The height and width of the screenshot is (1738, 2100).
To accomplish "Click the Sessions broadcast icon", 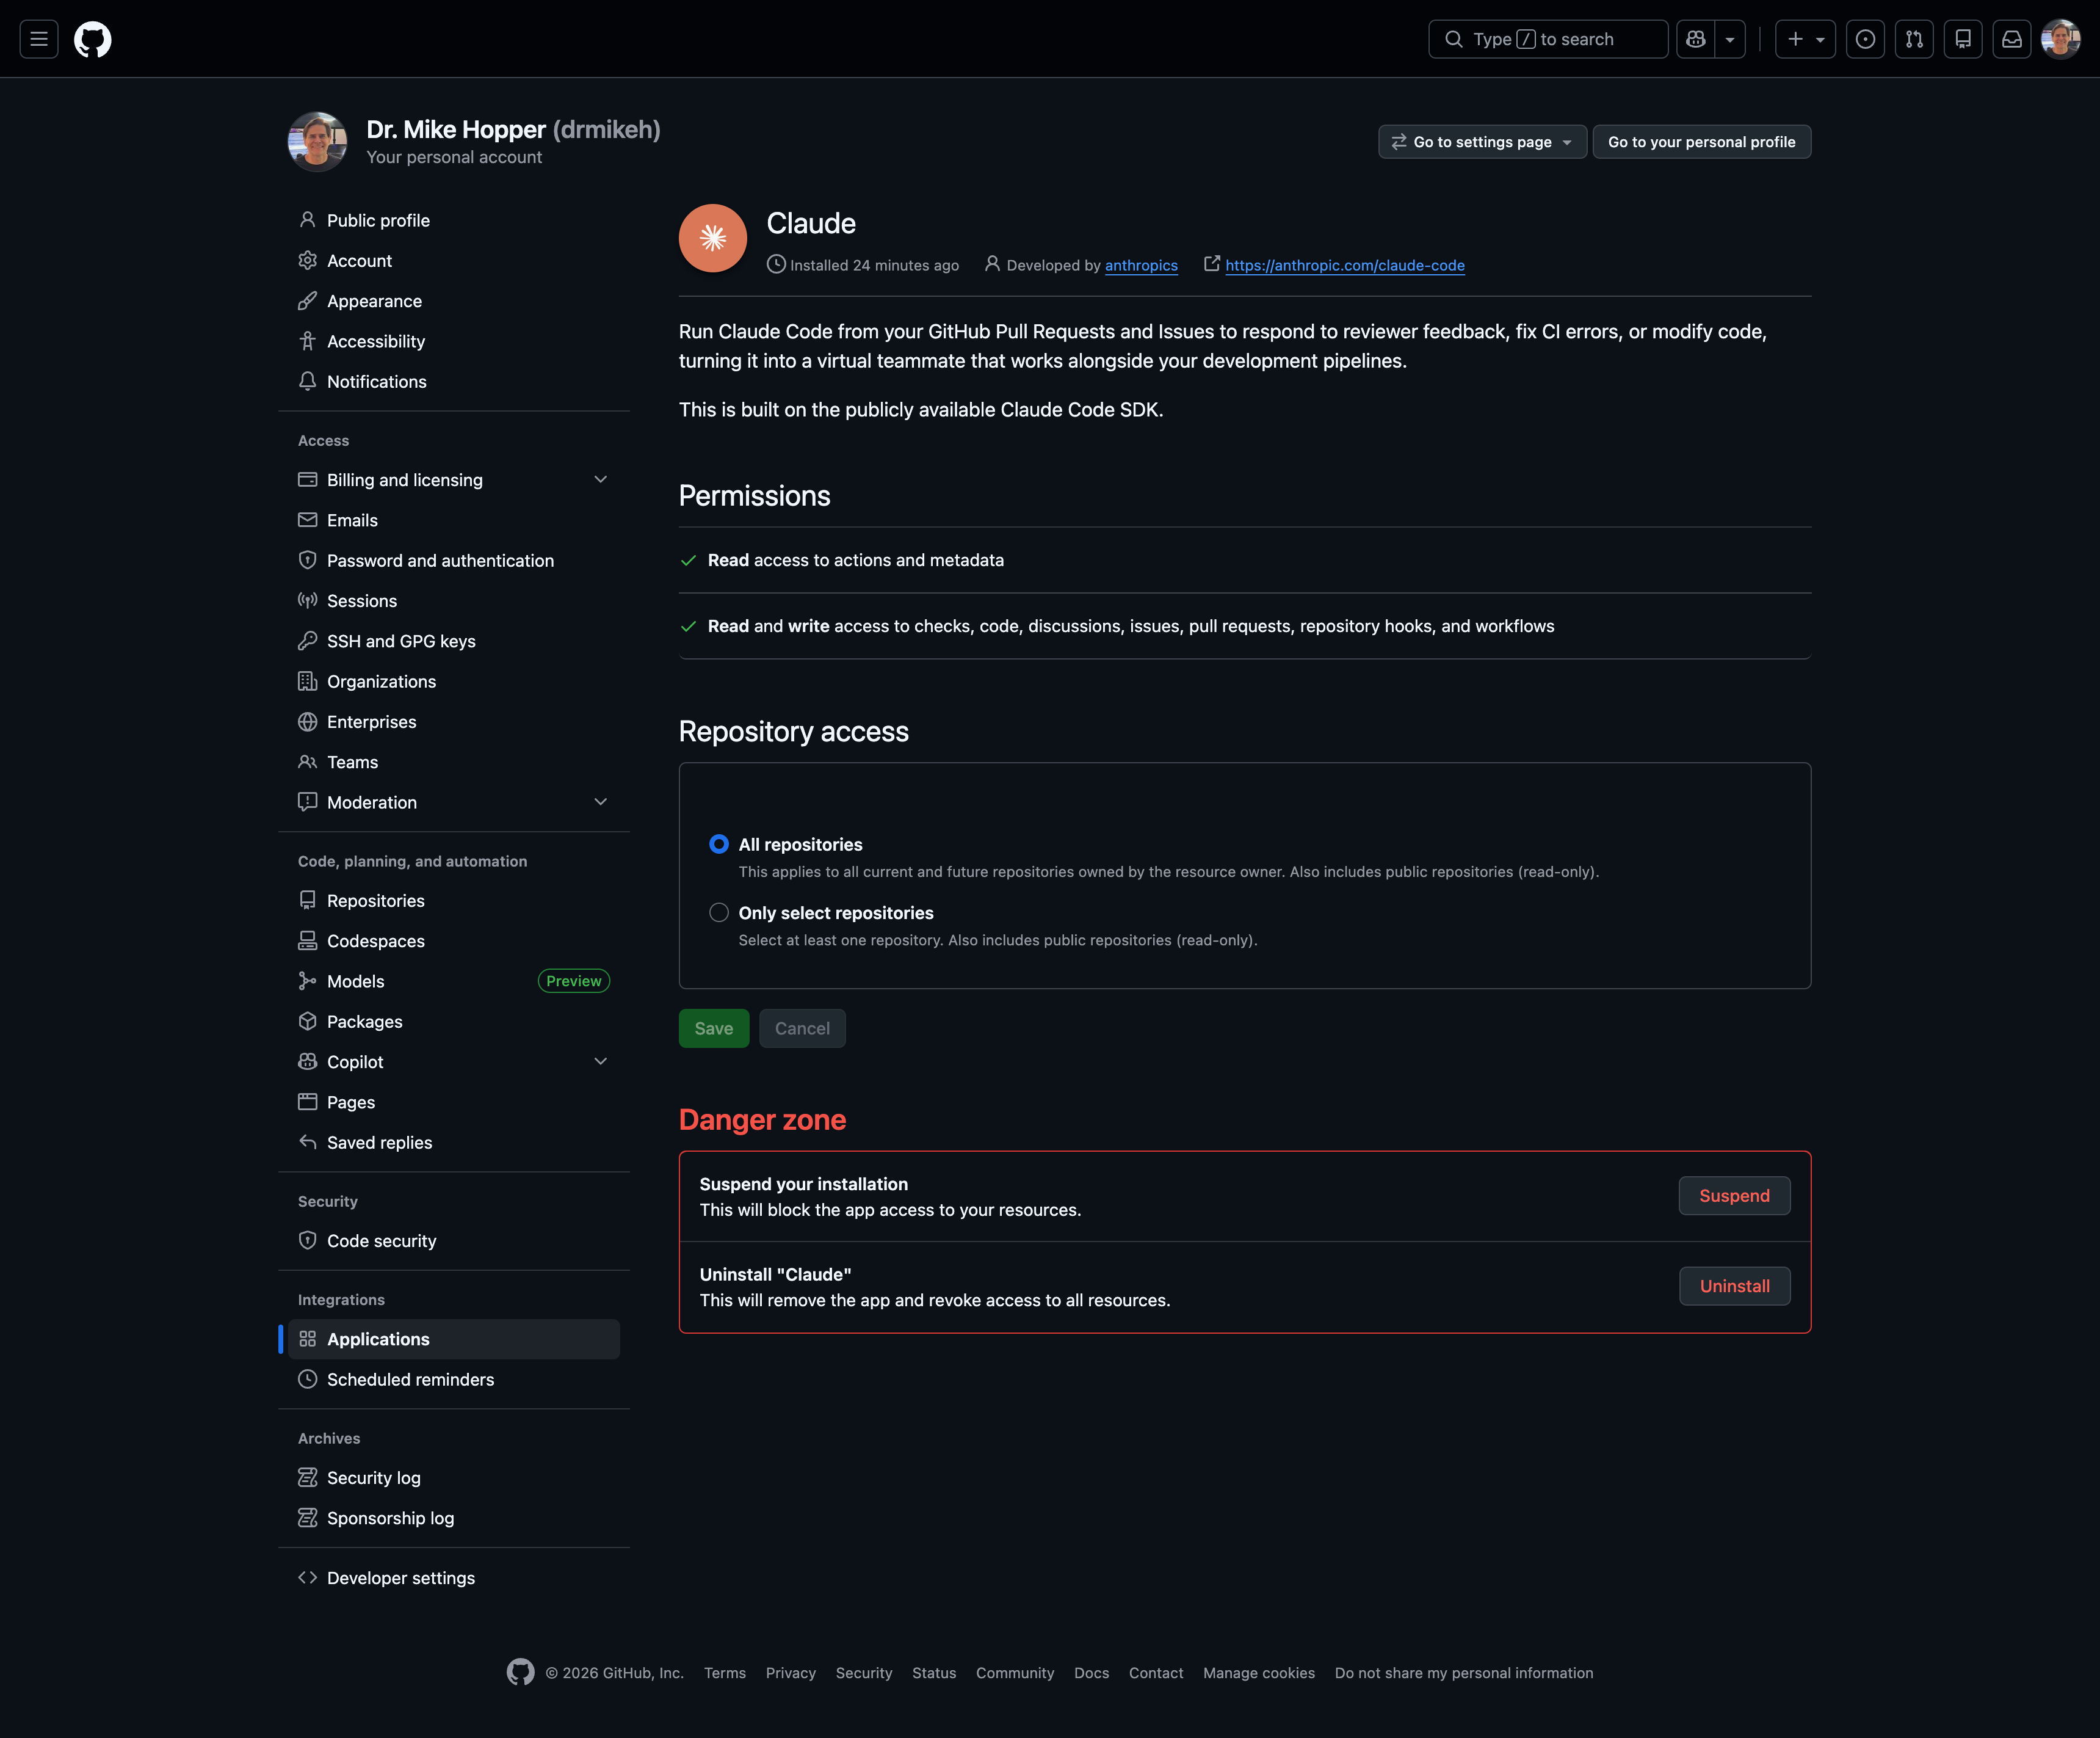I will tap(308, 600).
